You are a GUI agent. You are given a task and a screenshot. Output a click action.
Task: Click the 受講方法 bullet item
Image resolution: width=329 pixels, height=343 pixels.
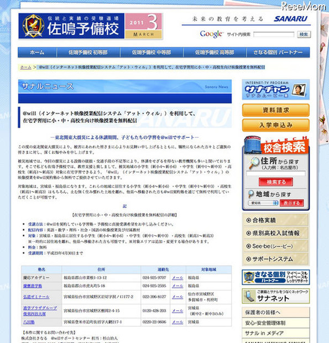coord(101,224)
